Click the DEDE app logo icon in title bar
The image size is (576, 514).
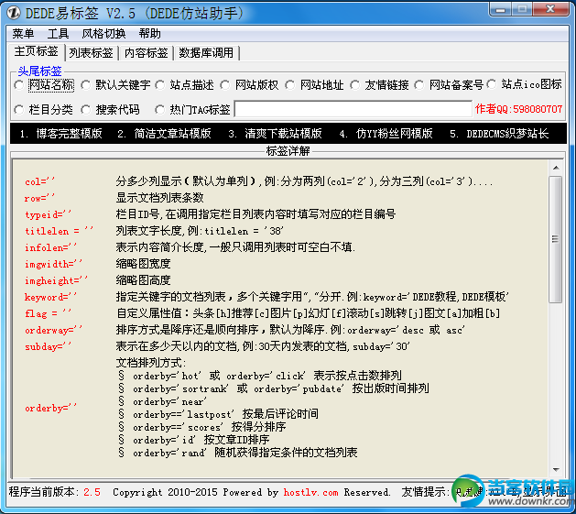point(14,13)
